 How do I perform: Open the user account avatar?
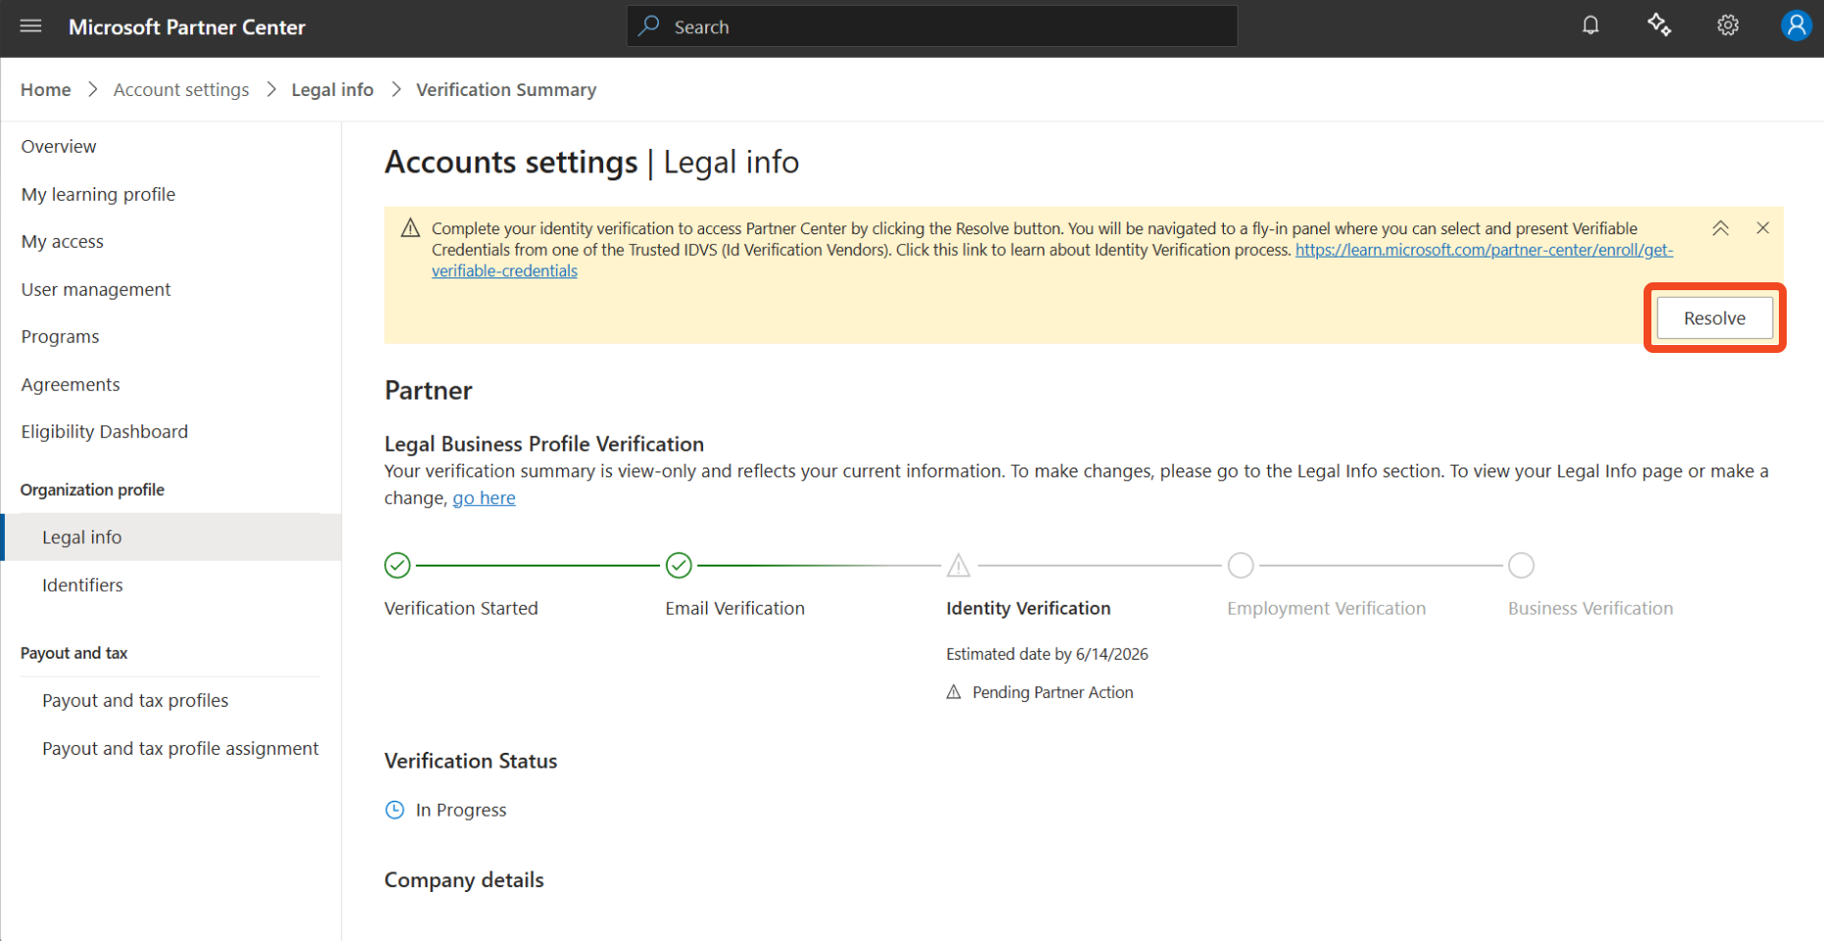tap(1796, 25)
